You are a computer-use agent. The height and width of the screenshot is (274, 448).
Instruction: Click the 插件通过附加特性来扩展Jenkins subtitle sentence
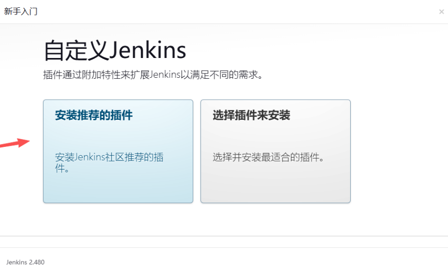[153, 75]
